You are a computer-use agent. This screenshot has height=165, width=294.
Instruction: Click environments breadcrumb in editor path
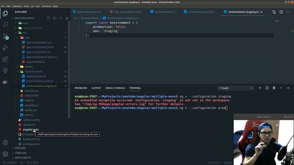[90, 18]
